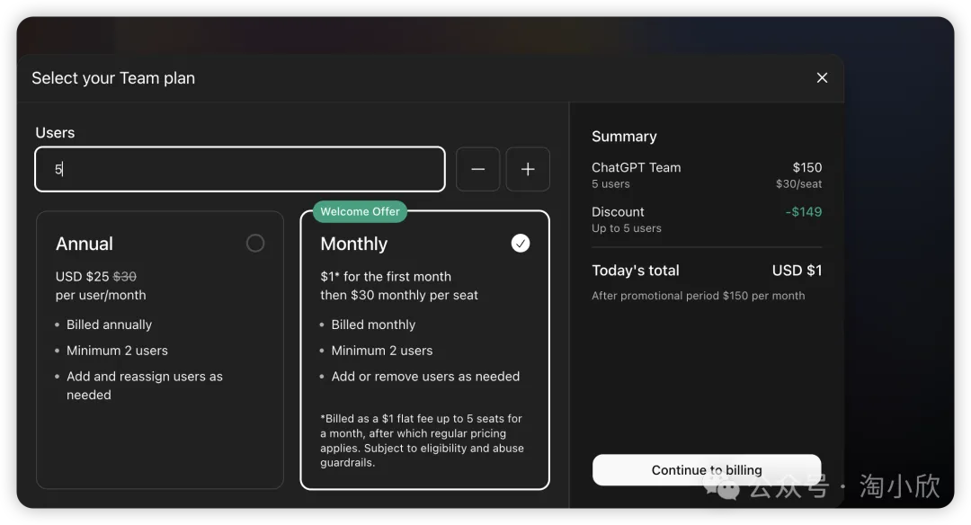Click '$1* for the first month' text
This screenshot has height=525, width=971.
coord(386,276)
